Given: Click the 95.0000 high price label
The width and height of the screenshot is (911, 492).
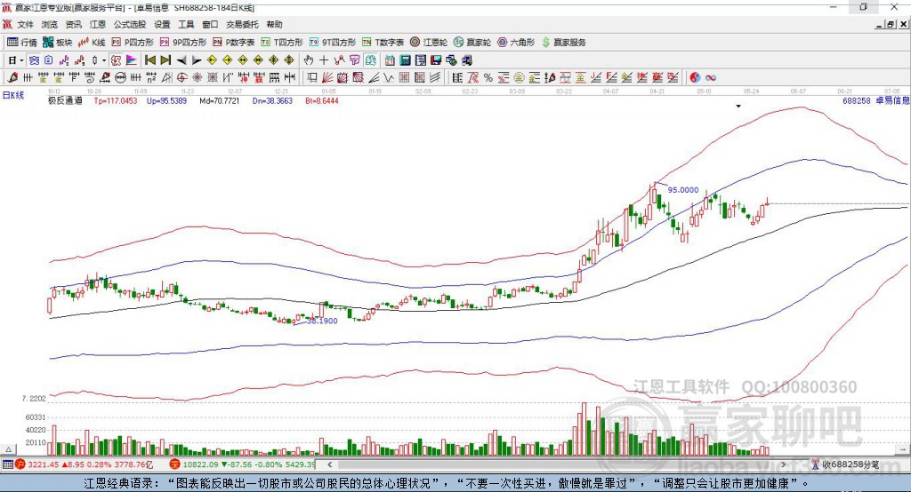Looking at the screenshot, I should (x=683, y=190).
